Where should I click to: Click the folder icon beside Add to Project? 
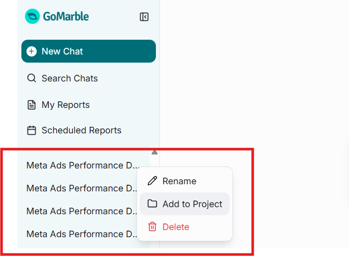(152, 204)
